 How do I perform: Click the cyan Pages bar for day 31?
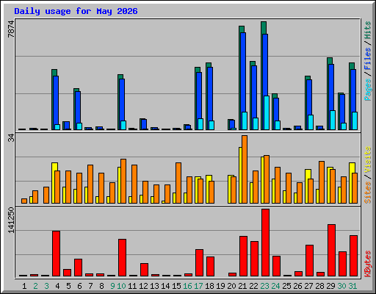[x=355, y=121]
